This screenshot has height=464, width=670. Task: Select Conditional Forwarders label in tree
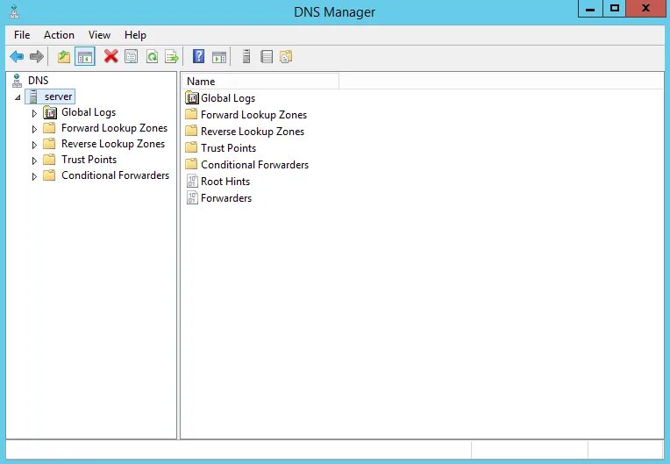pyautogui.click(x=115, y=175)
